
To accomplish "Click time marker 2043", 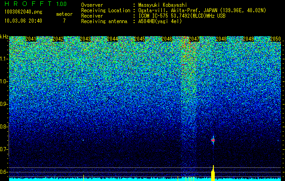I will [85, 39].
